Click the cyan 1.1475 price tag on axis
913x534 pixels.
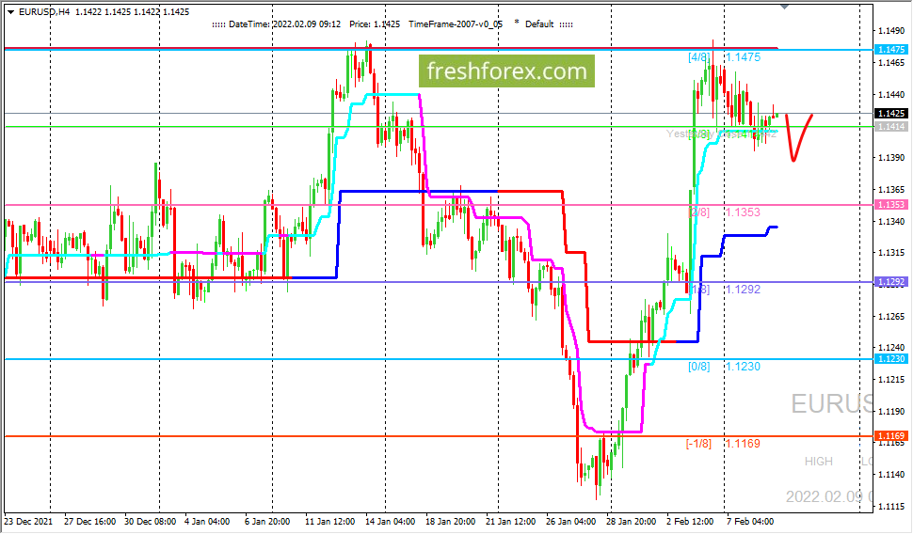click(890, 50)
